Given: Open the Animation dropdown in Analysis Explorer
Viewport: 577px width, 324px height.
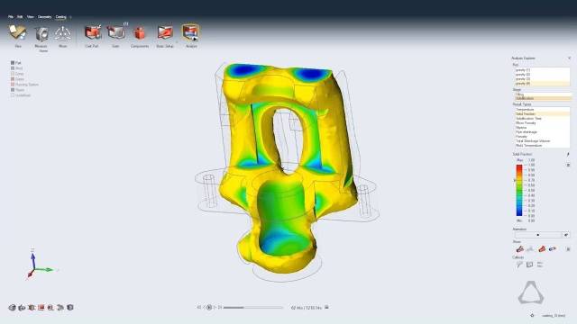Looking at the screenshot, I should [x=538, y=235].
